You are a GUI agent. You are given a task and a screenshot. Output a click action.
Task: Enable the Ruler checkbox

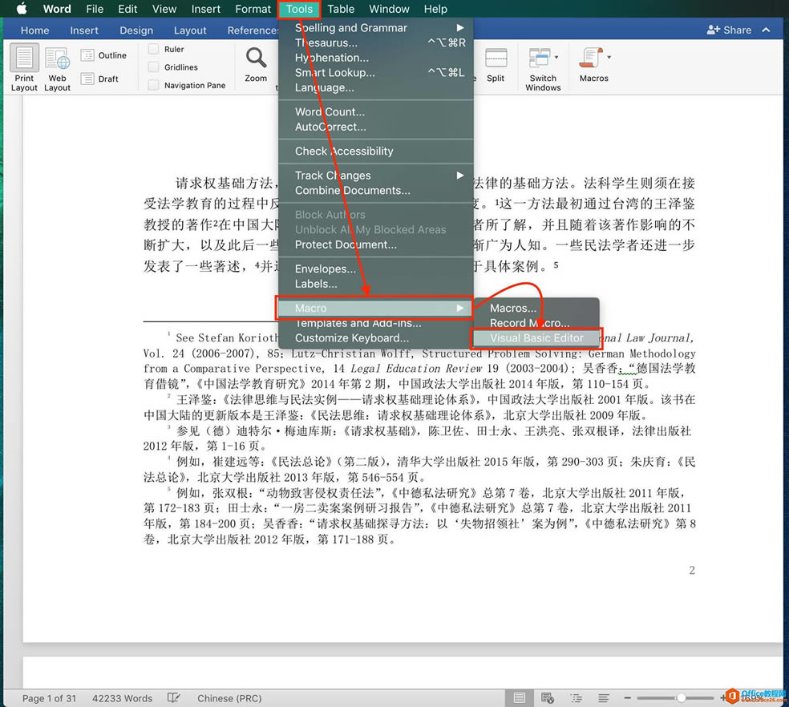154,50
